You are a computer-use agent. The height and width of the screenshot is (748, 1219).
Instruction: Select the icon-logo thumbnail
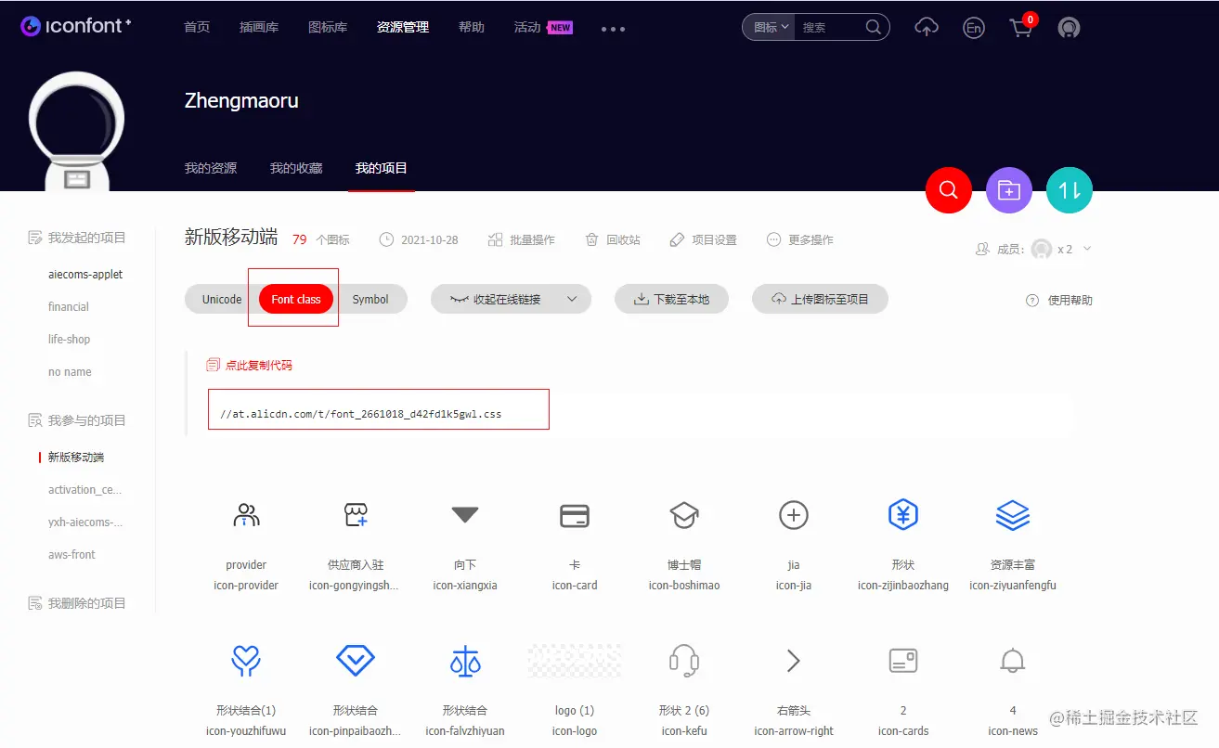click(x=575, y=661)
